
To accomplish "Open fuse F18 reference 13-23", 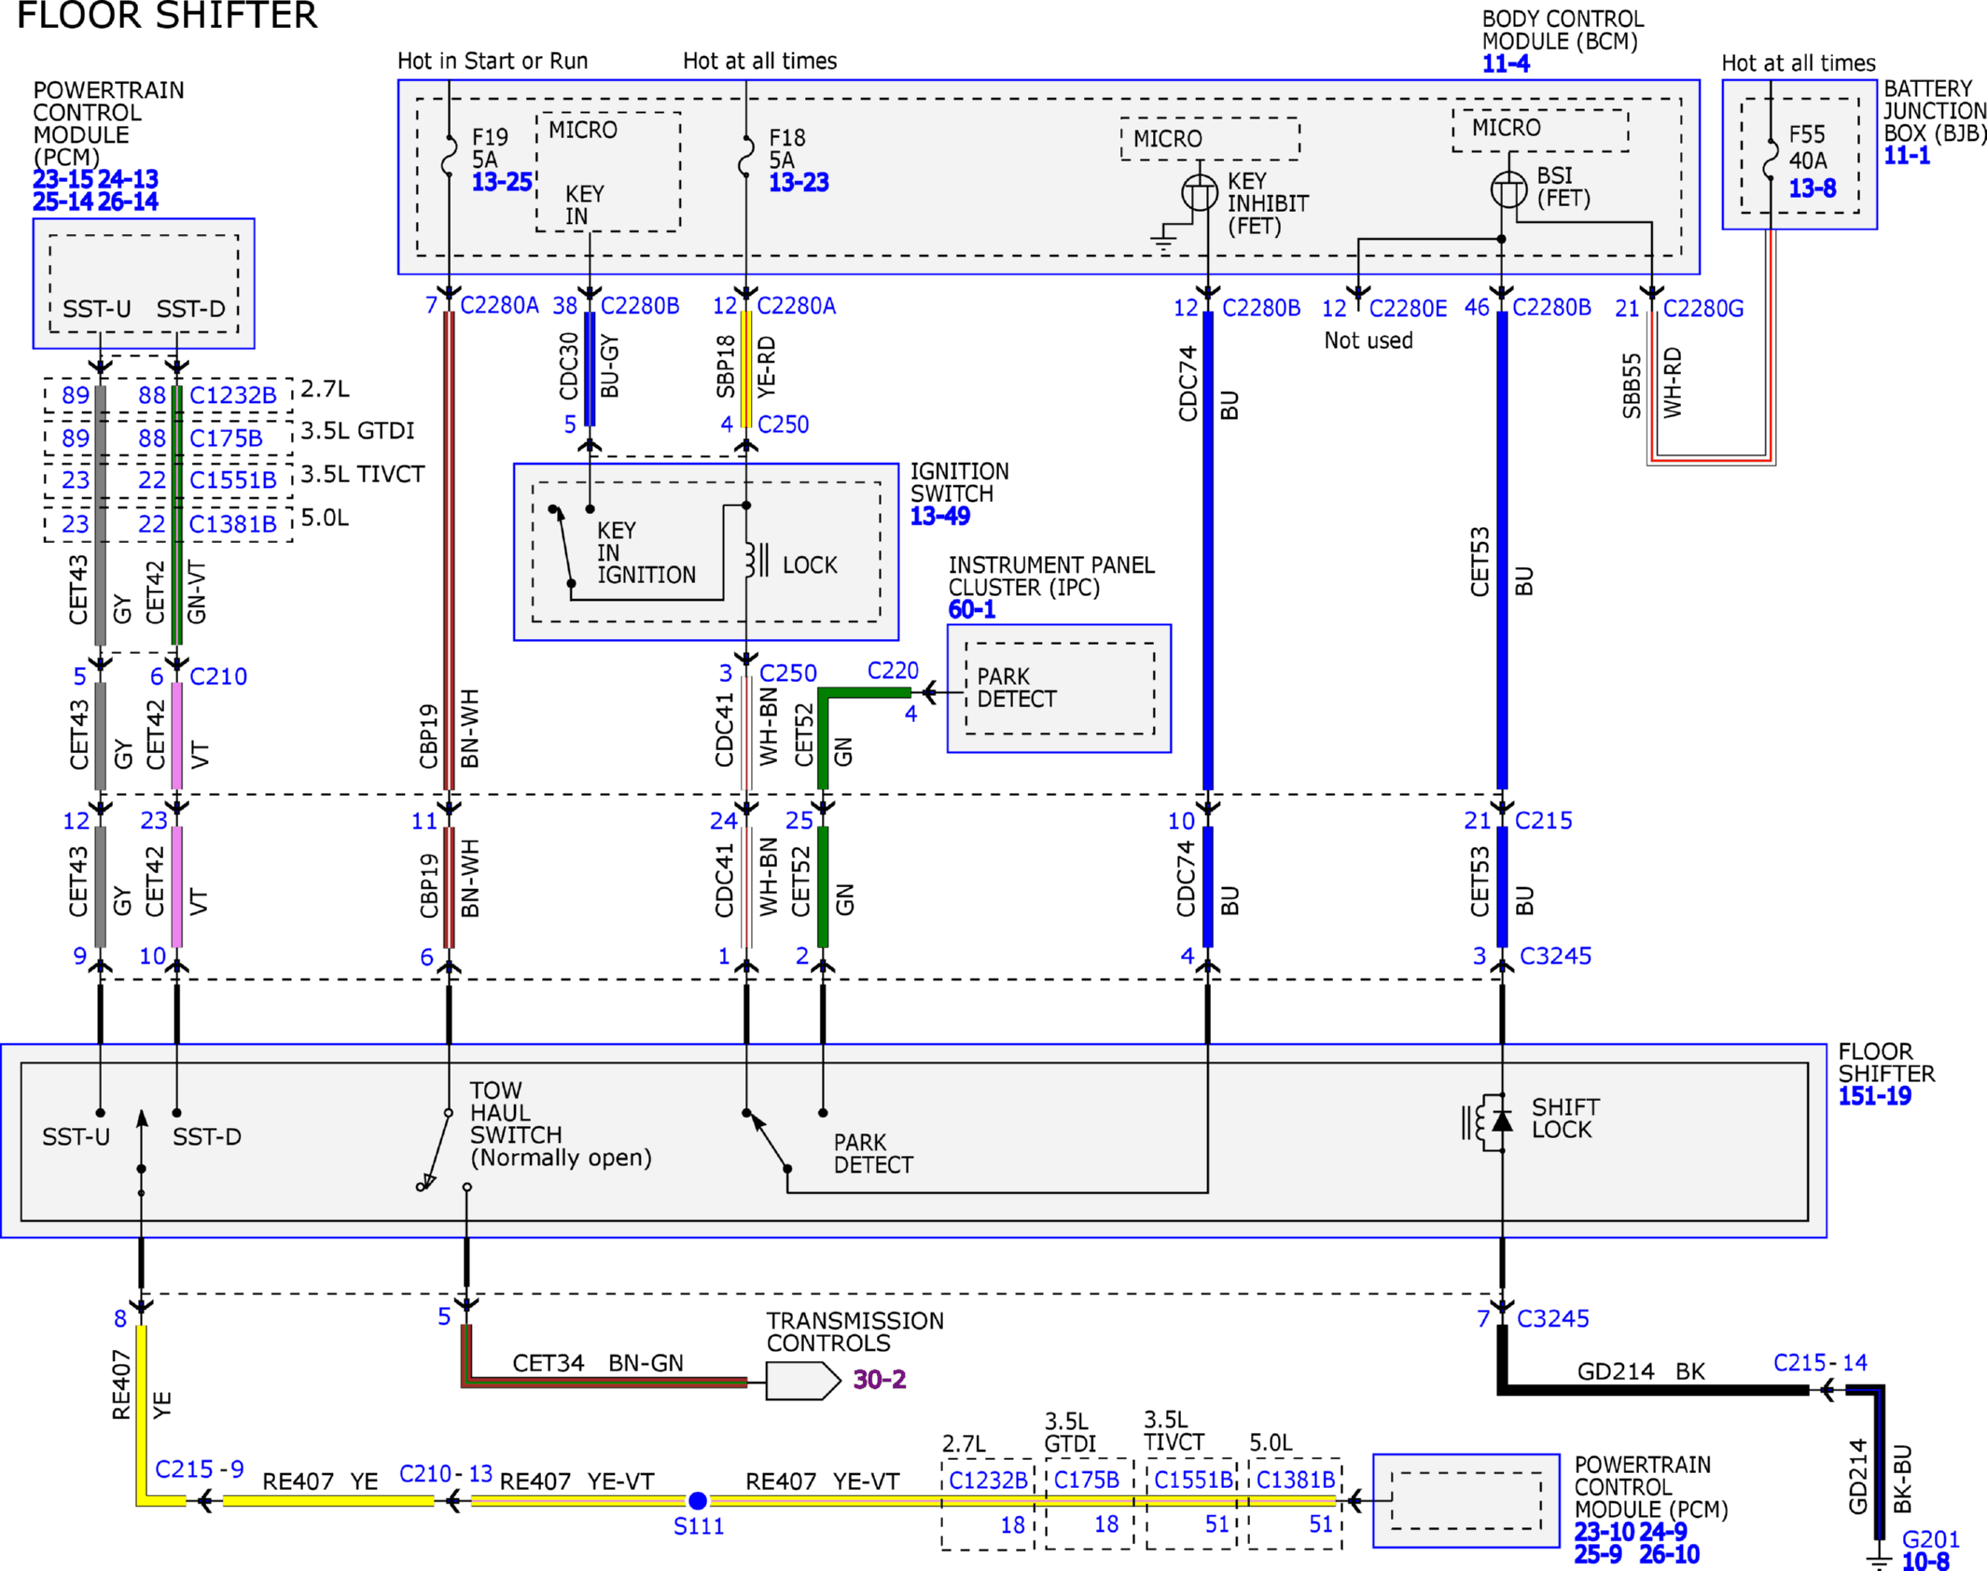I will tap(799, 182).
